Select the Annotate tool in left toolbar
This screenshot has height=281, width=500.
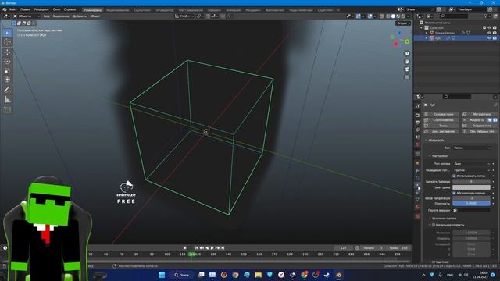coord(7,91)
